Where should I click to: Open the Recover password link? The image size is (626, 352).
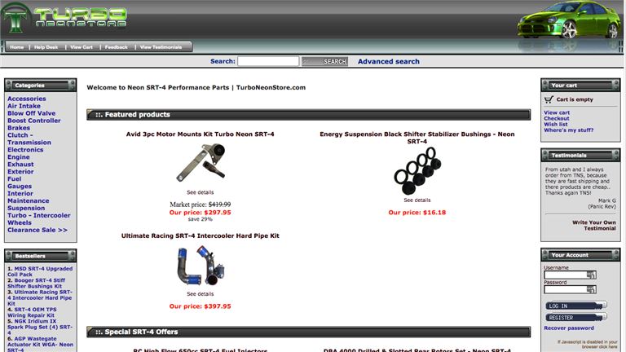[x=569, y=328]
